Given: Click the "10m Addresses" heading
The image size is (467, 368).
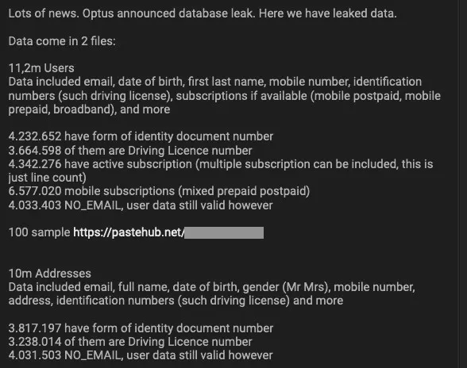Looking at the screenshot, I should click(x=50, y=274).
